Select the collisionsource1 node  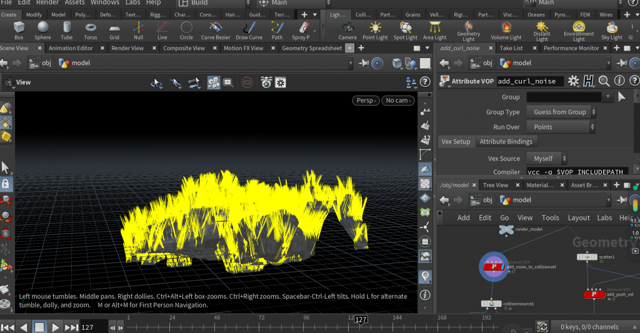[491, 304]
